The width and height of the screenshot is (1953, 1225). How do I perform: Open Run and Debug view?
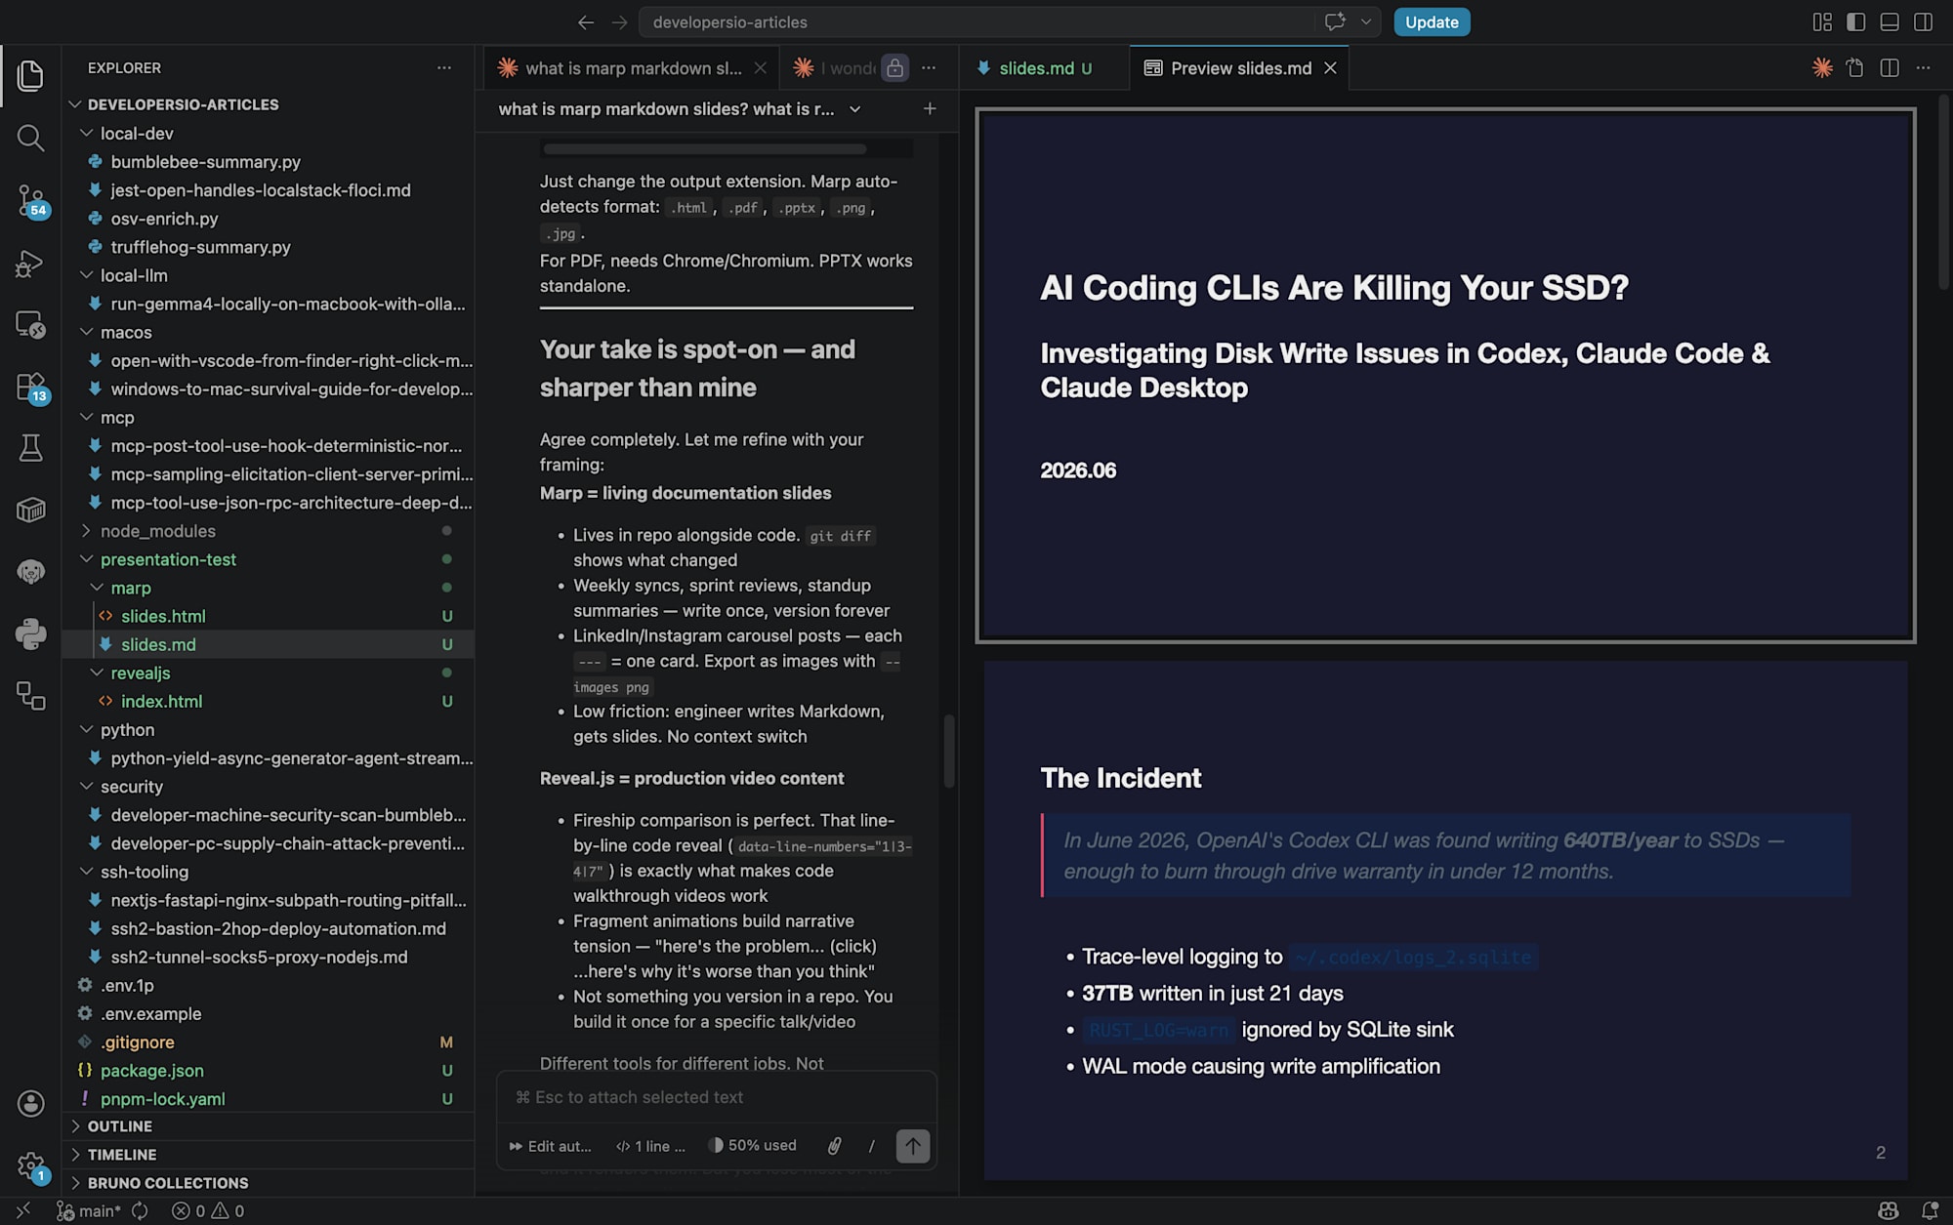30,263
